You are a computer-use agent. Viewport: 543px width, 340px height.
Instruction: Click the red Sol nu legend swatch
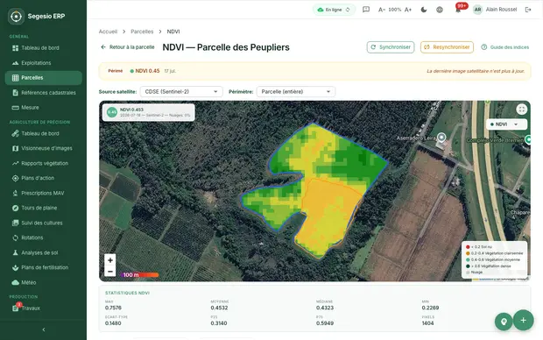pyautogui.click(x=468, y=247)
